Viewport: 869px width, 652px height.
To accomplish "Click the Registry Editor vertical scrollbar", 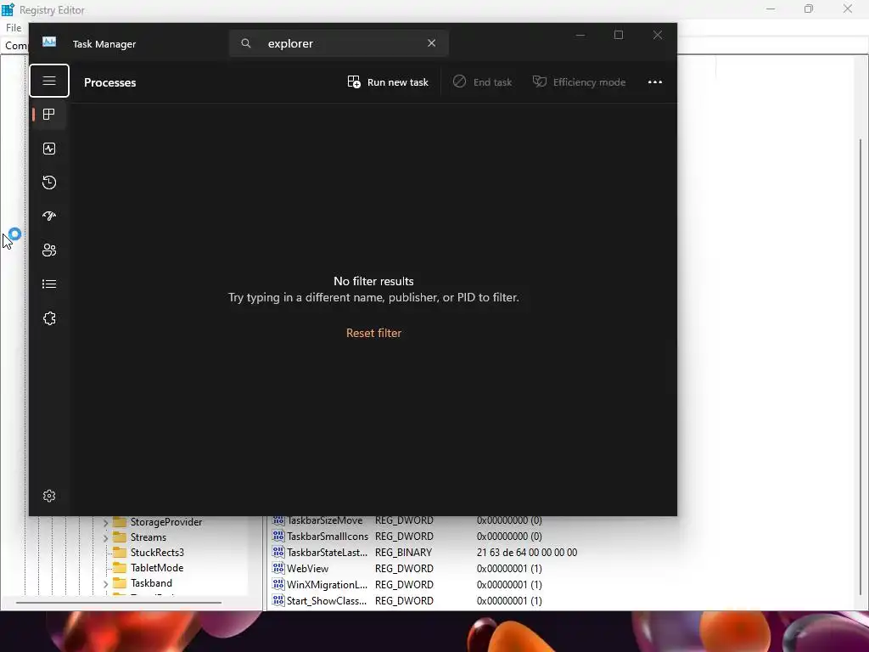I will coord(861,366).
